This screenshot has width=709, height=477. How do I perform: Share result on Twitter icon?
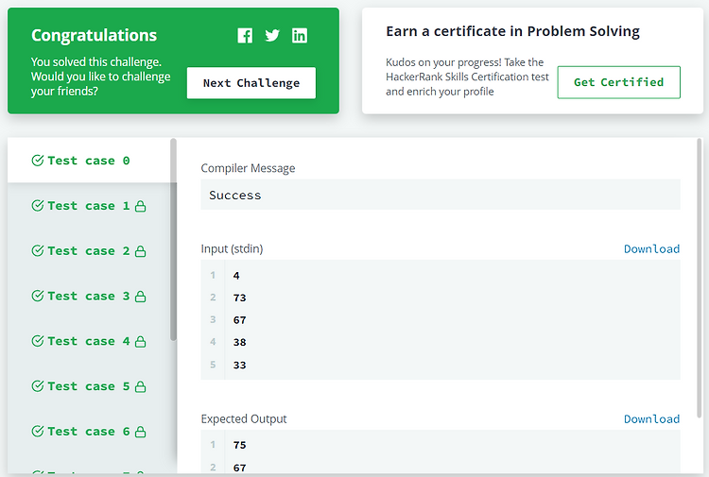[x=271, y=36]
